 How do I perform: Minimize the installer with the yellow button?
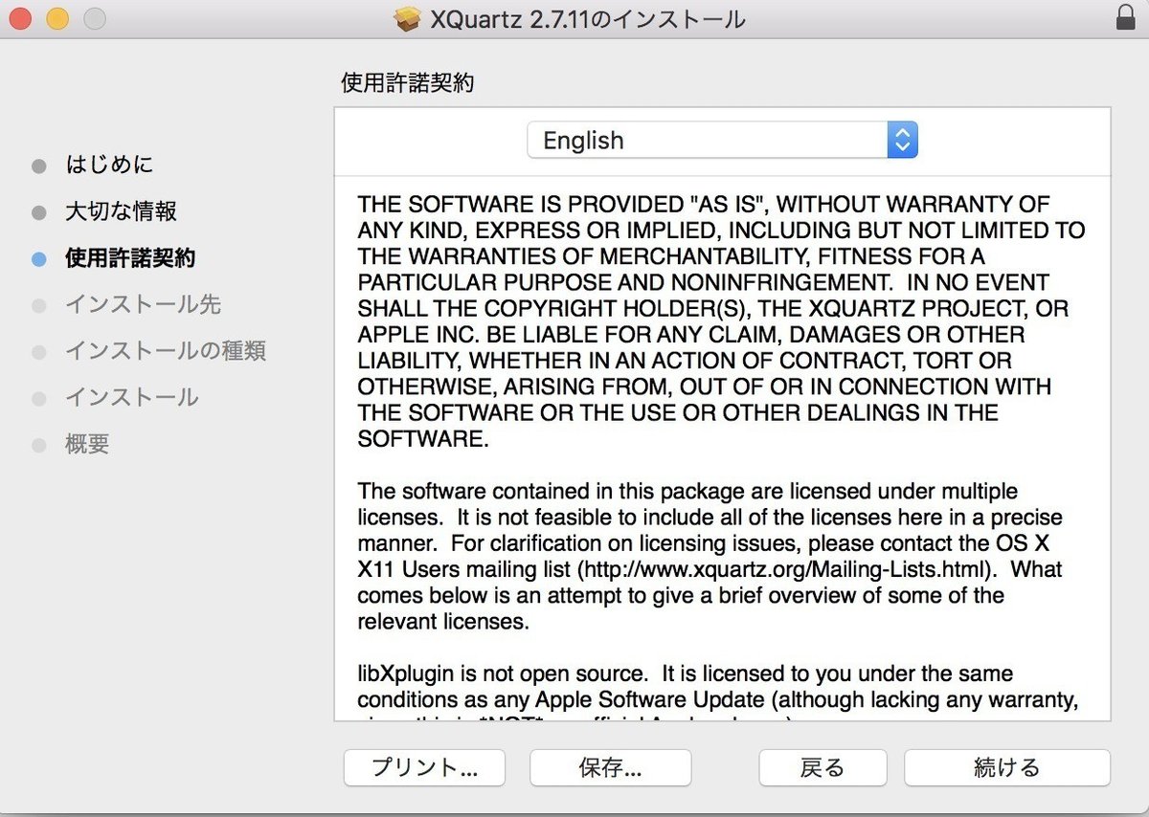point(56,17)
